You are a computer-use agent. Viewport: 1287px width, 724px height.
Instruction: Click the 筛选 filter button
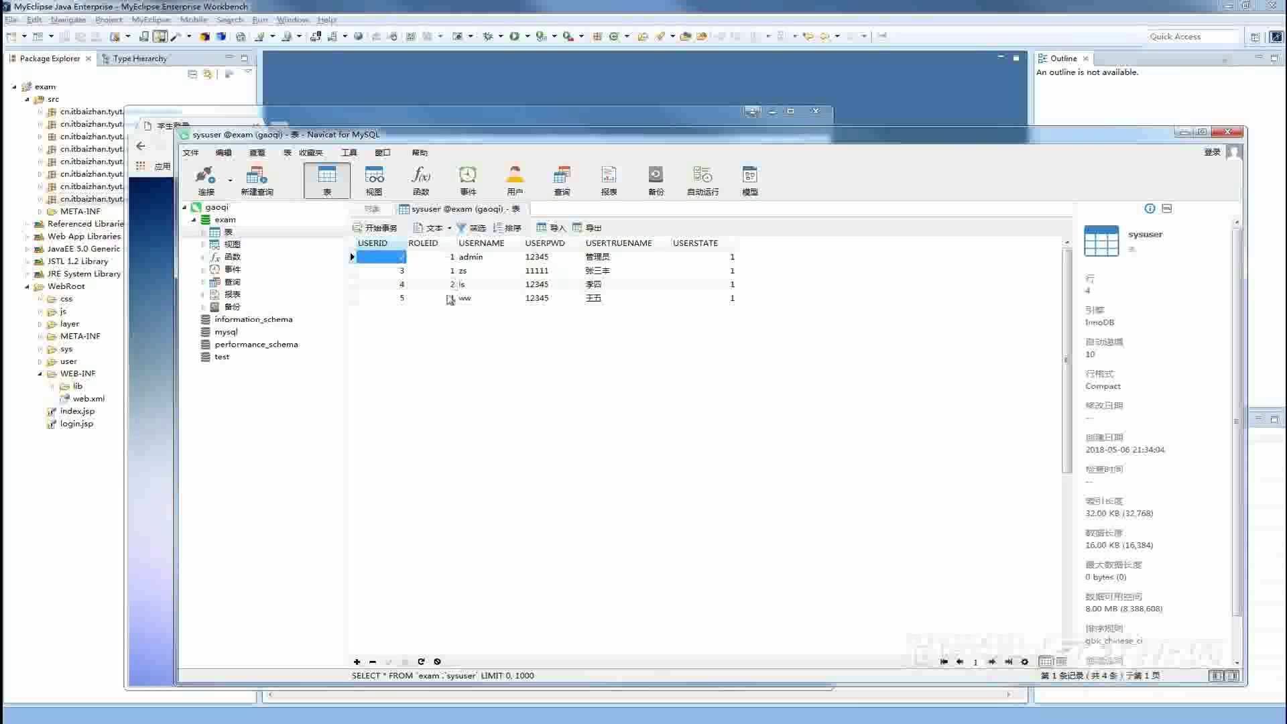click(x=471, y=228)
